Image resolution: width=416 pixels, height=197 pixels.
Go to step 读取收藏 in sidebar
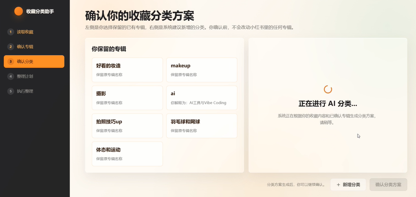point(34,32)
